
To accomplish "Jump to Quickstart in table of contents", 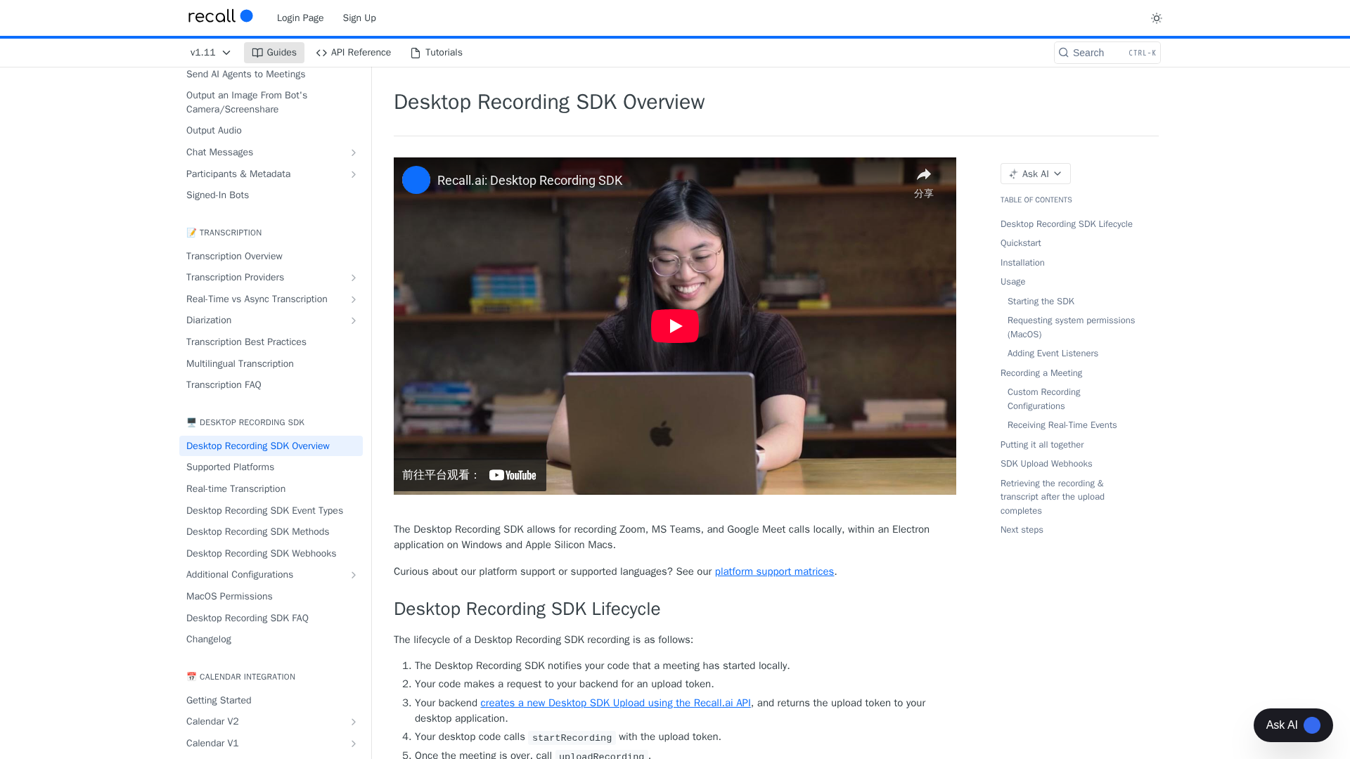I will coord(1020,243).
